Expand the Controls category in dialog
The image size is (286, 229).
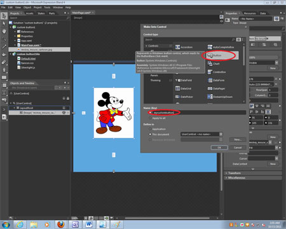pyautogui.click(x=146, y=46)
